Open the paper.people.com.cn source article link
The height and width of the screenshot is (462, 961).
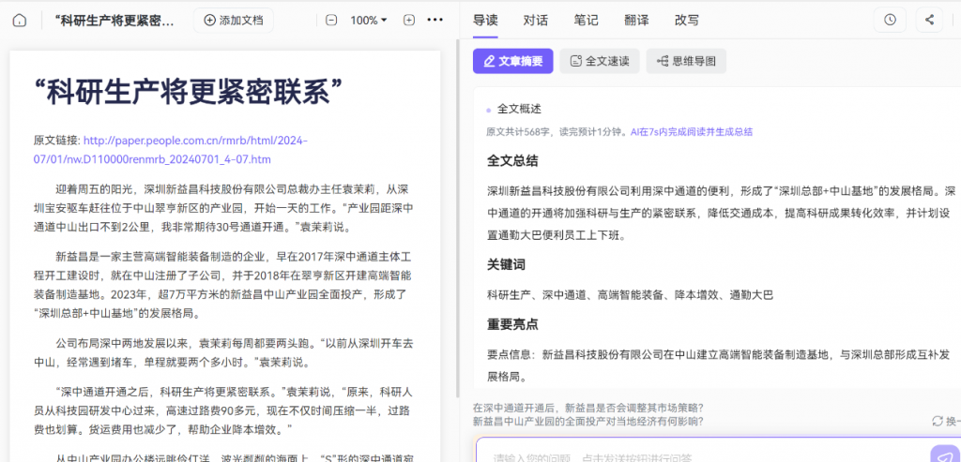(171, 150)
